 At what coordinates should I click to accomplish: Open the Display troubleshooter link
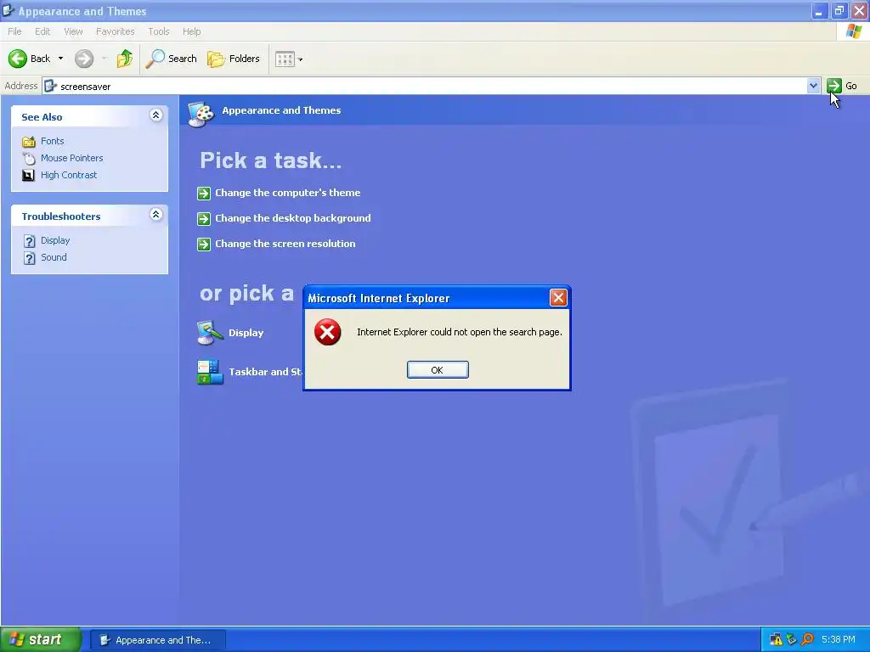point(55,240)
